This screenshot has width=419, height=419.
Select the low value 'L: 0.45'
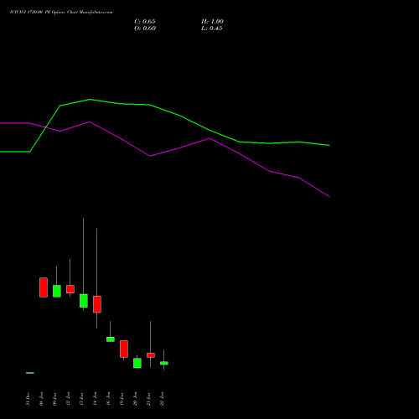[x=212, y=28]
